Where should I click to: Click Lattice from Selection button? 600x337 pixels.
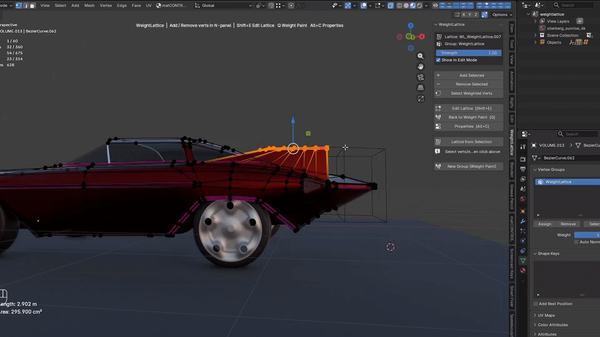pyautogui.click(x=469, y=142)
